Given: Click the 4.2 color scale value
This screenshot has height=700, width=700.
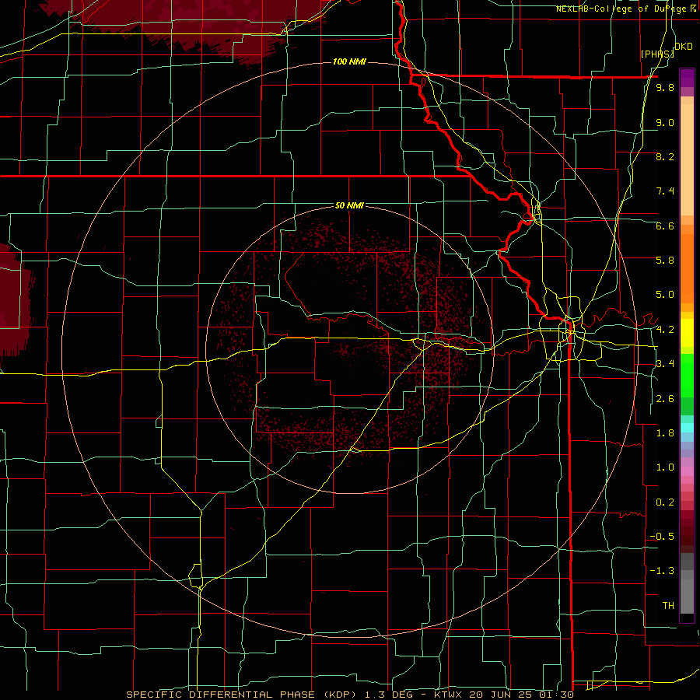Looking at the screenshot, I should pyautogui.click(x=665, y=330).
